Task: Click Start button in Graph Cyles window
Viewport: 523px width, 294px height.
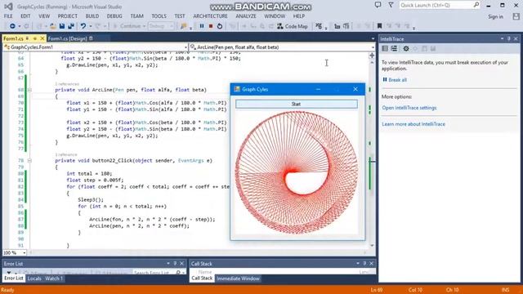Action: 296,104
